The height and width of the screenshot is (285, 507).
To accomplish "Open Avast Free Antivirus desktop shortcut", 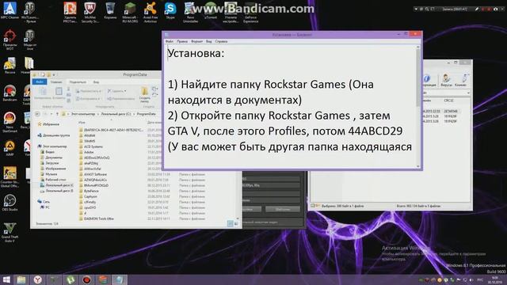I will [x=151, y=13].
